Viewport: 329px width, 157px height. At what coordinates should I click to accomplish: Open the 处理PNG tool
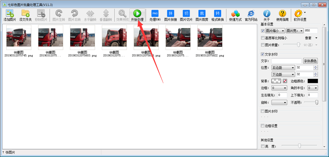[x=155, y=16]
